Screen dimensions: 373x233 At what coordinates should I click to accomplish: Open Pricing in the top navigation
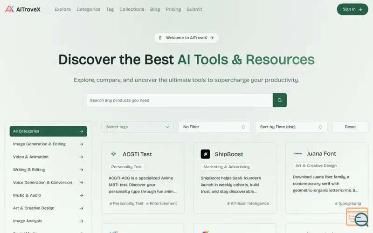point(173,9)
